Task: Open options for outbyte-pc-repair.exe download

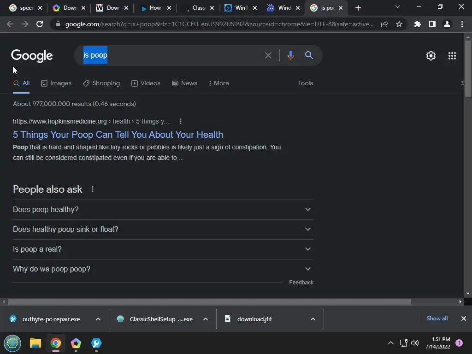Action: pos(98,319)
